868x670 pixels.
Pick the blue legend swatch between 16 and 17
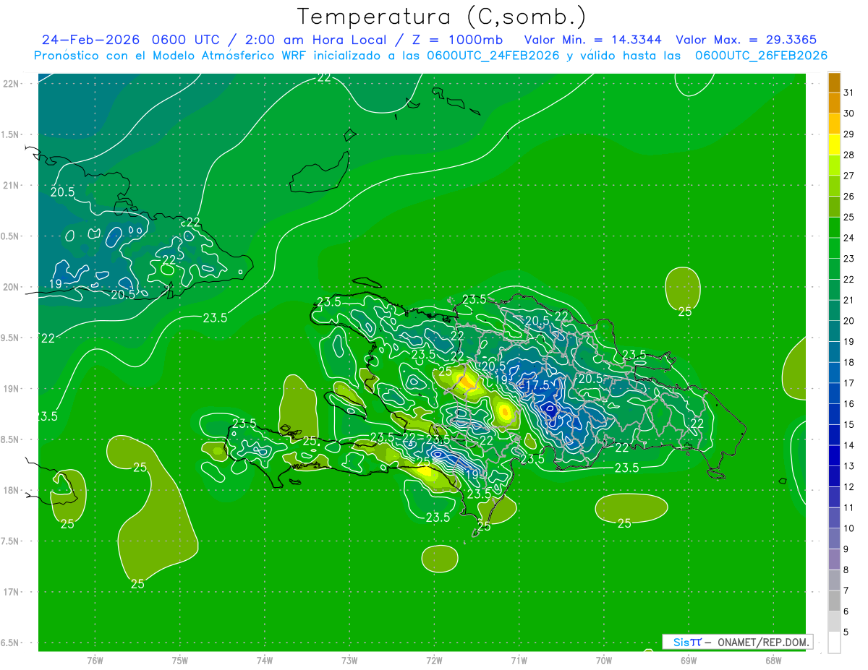[834, 394]
